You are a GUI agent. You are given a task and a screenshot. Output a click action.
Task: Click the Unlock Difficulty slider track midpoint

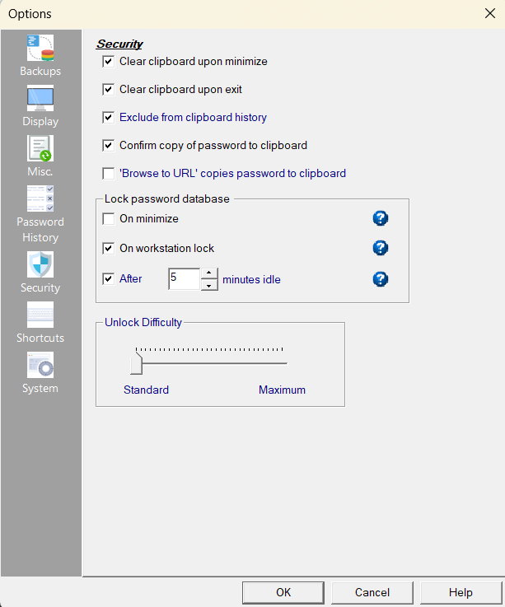pyautogui.click(x=212, y=363)
